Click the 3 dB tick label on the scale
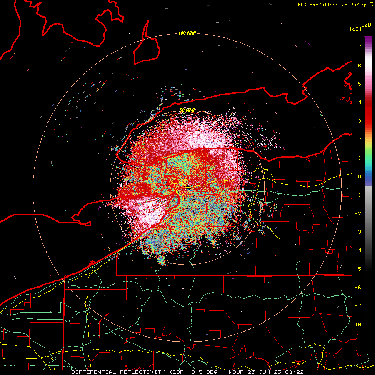The width and height of the screenshot is (375, 375). click(360, 121)
